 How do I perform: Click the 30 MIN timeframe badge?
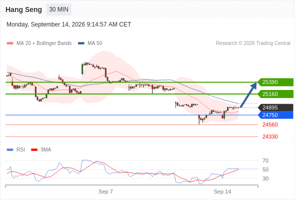coord(58,9)
